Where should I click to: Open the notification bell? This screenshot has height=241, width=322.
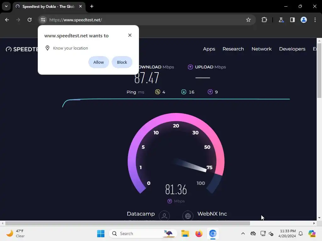pos(301,233)
